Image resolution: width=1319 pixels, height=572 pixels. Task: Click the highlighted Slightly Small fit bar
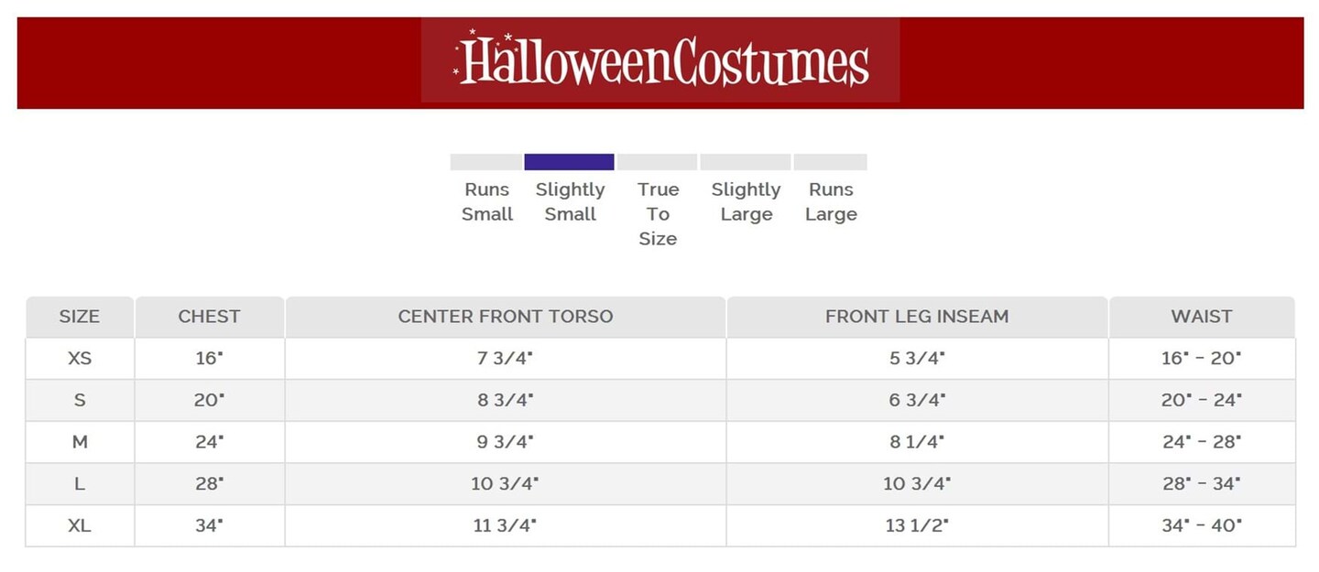coord(569,162)
